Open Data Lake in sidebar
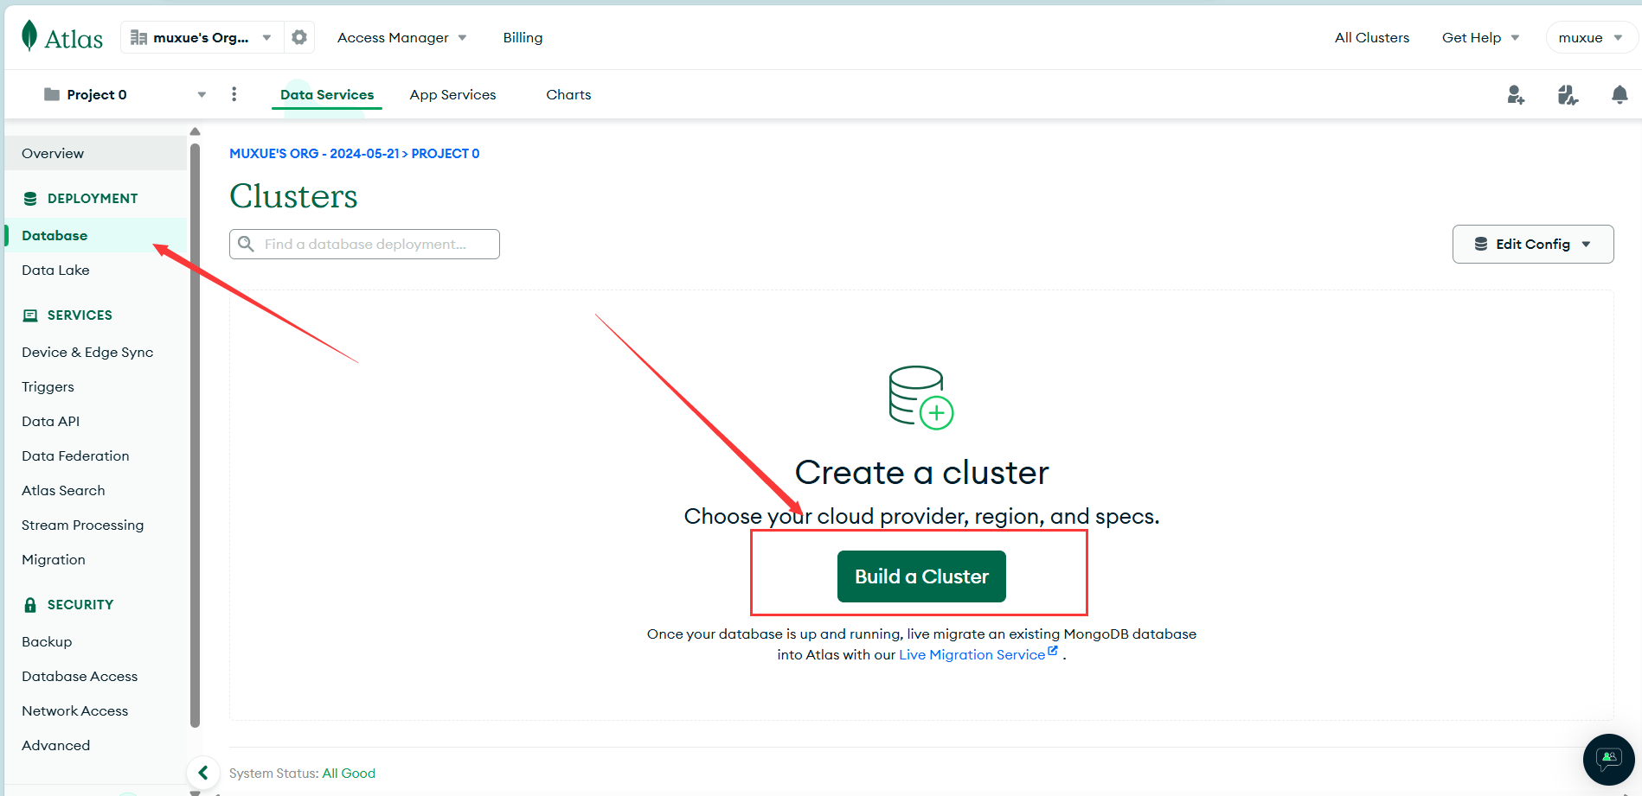The image size is (1642, 796). click(x=95, y=270)
